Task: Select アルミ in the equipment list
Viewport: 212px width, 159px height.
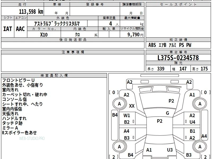Action: [173, 45]
